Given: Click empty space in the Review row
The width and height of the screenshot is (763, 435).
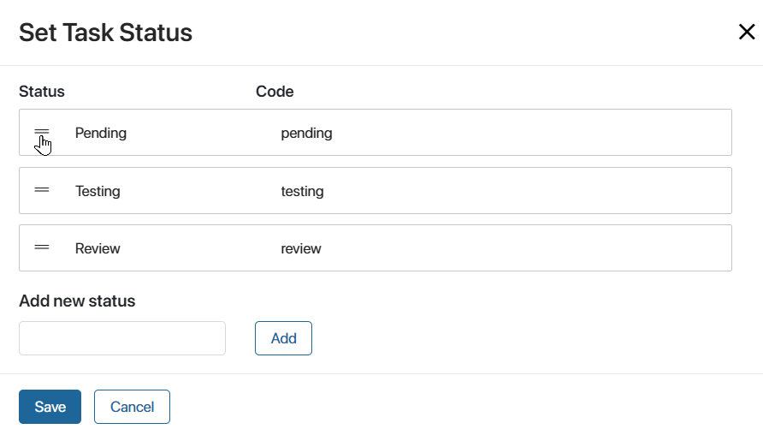Looking at the screenshot, I should coord(525,248).
